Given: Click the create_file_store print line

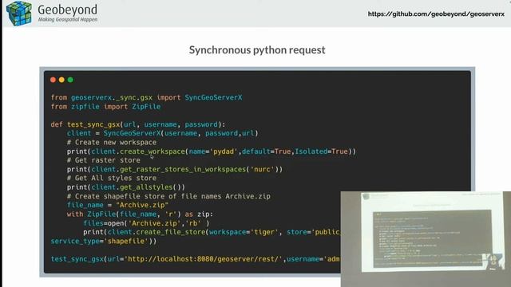Looking at the screenshot, I should (212, 232).
